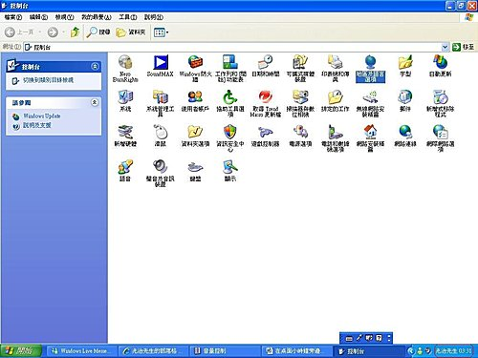Expand the address bar dropdown arrow

(445, 47)
